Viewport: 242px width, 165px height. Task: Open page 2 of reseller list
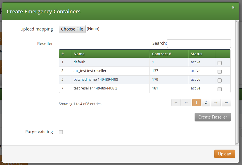pos(206,103)
